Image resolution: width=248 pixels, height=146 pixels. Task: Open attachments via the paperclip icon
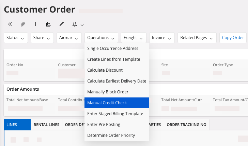tap(23, 24)
